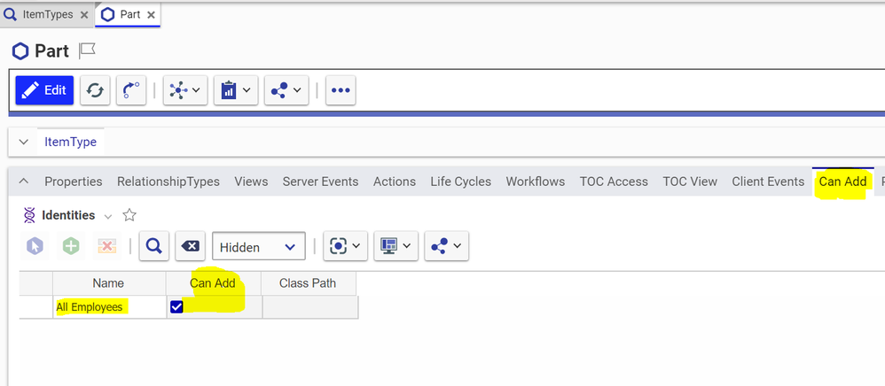The image size is (885, 386).
Task: Click the green add row icon
Action: [72, 247]
